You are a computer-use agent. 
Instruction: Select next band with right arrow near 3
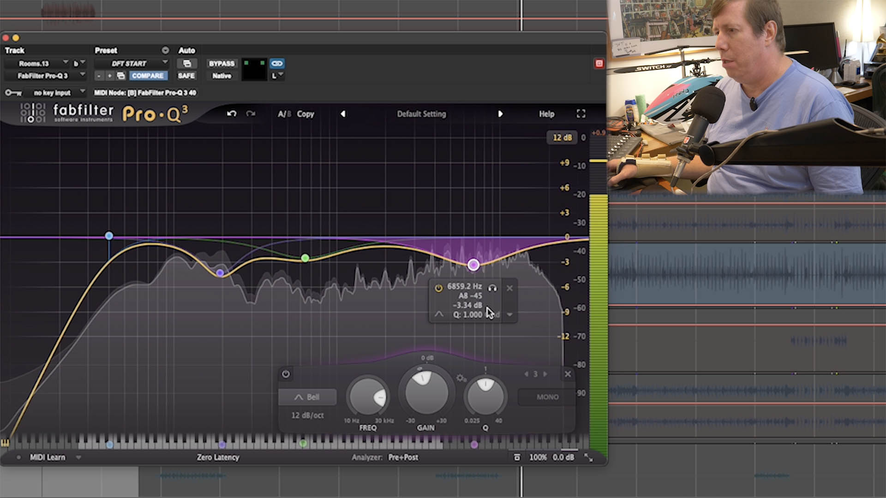point(545,374)
